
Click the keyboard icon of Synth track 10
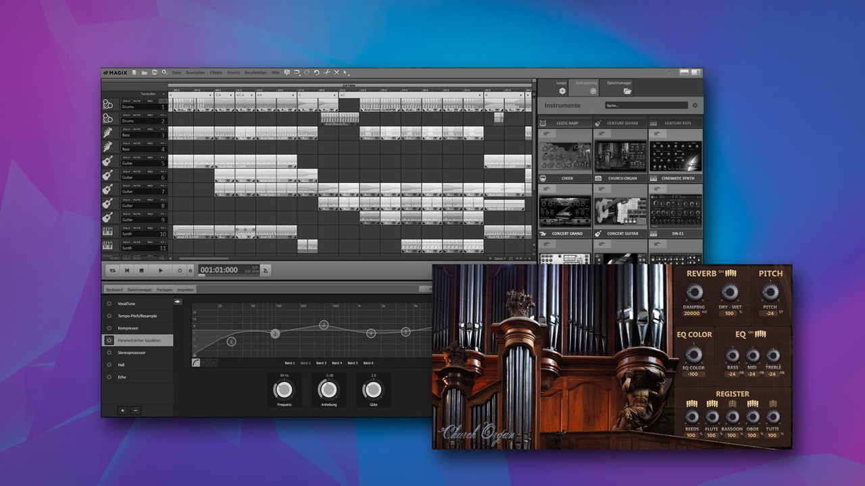(x=108, y=232)
